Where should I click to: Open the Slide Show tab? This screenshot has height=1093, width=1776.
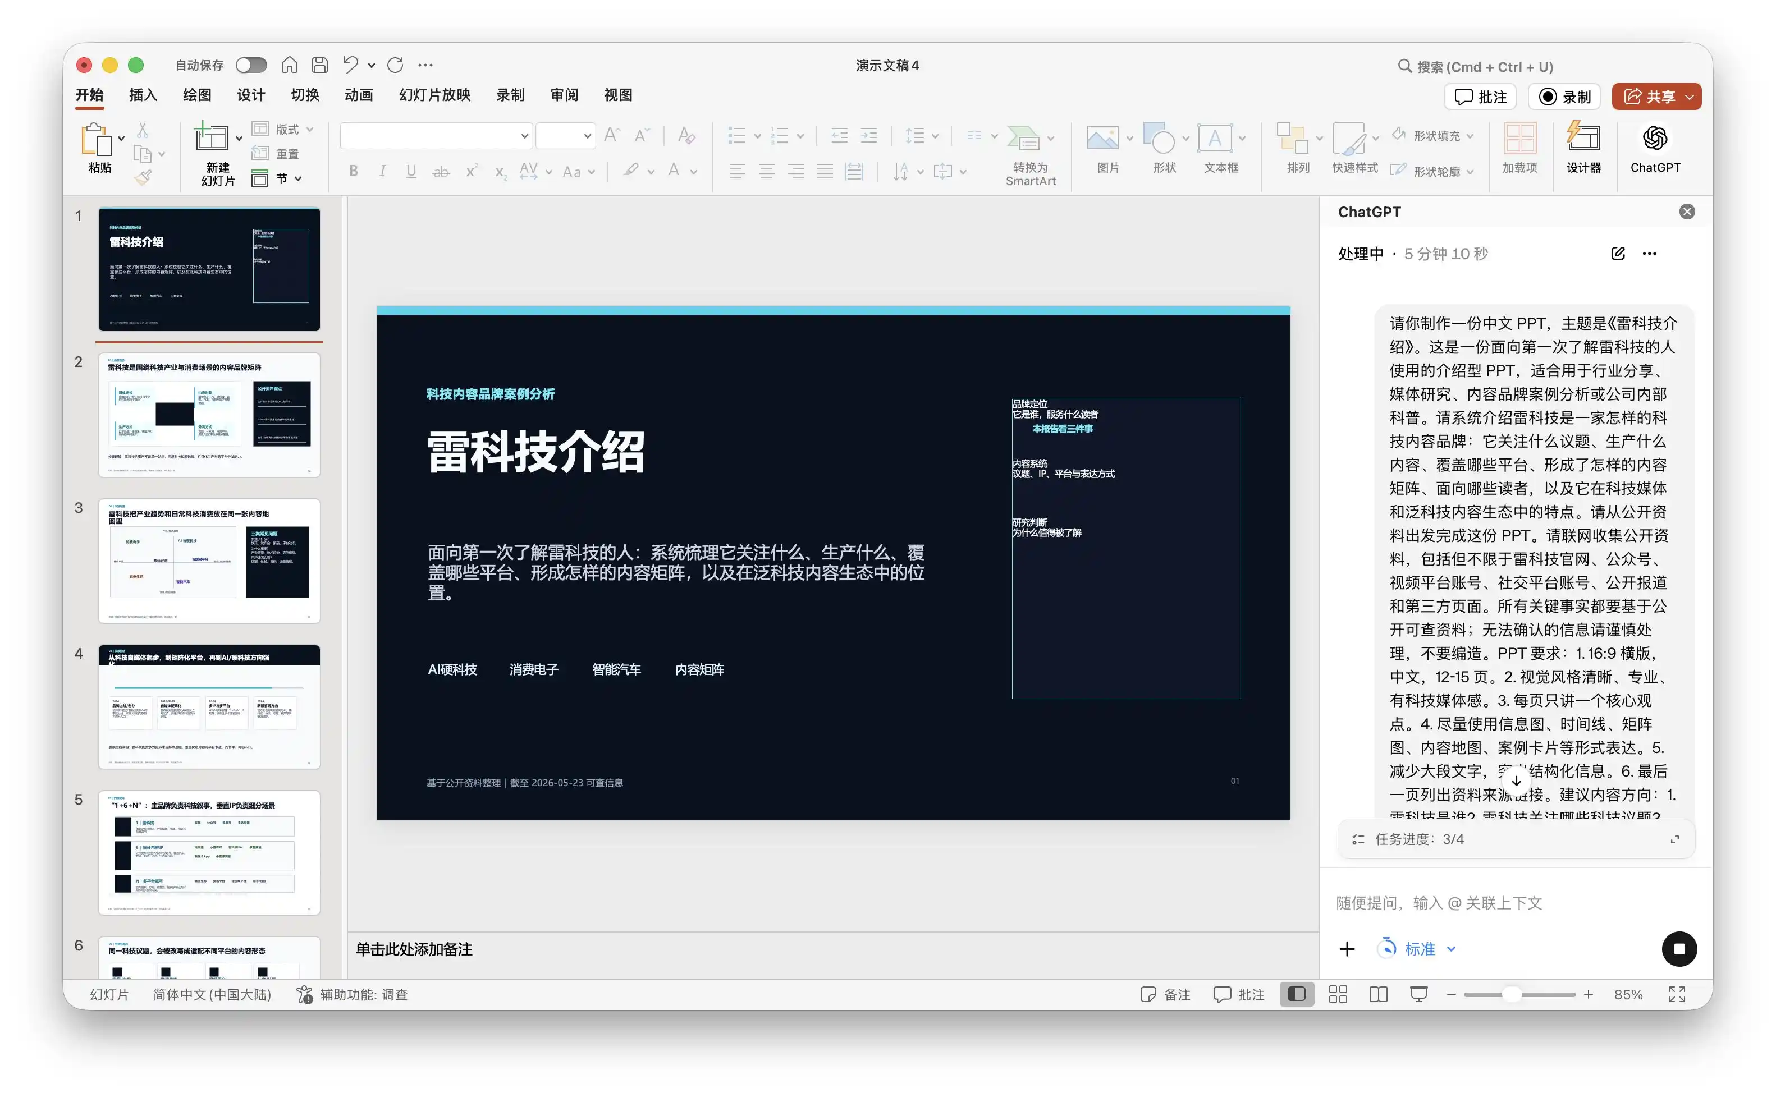(434, 95)
